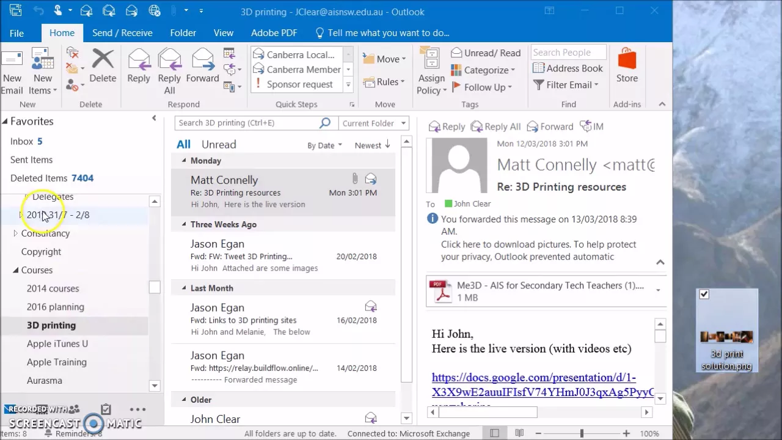This screenshot has height=440, width=782.
Task: Click the globe Work Offline icon in title bar
Action: (x=155, y=10)
